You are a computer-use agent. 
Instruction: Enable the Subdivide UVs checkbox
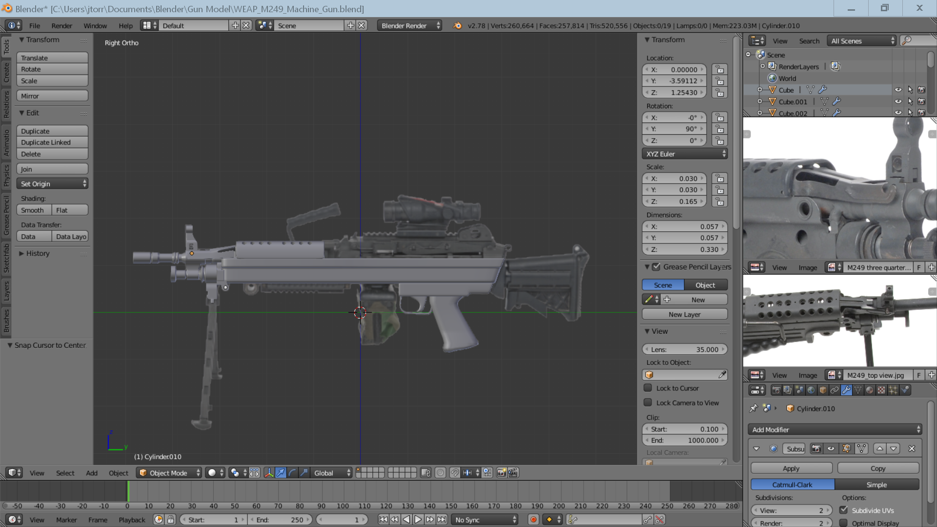843,510
